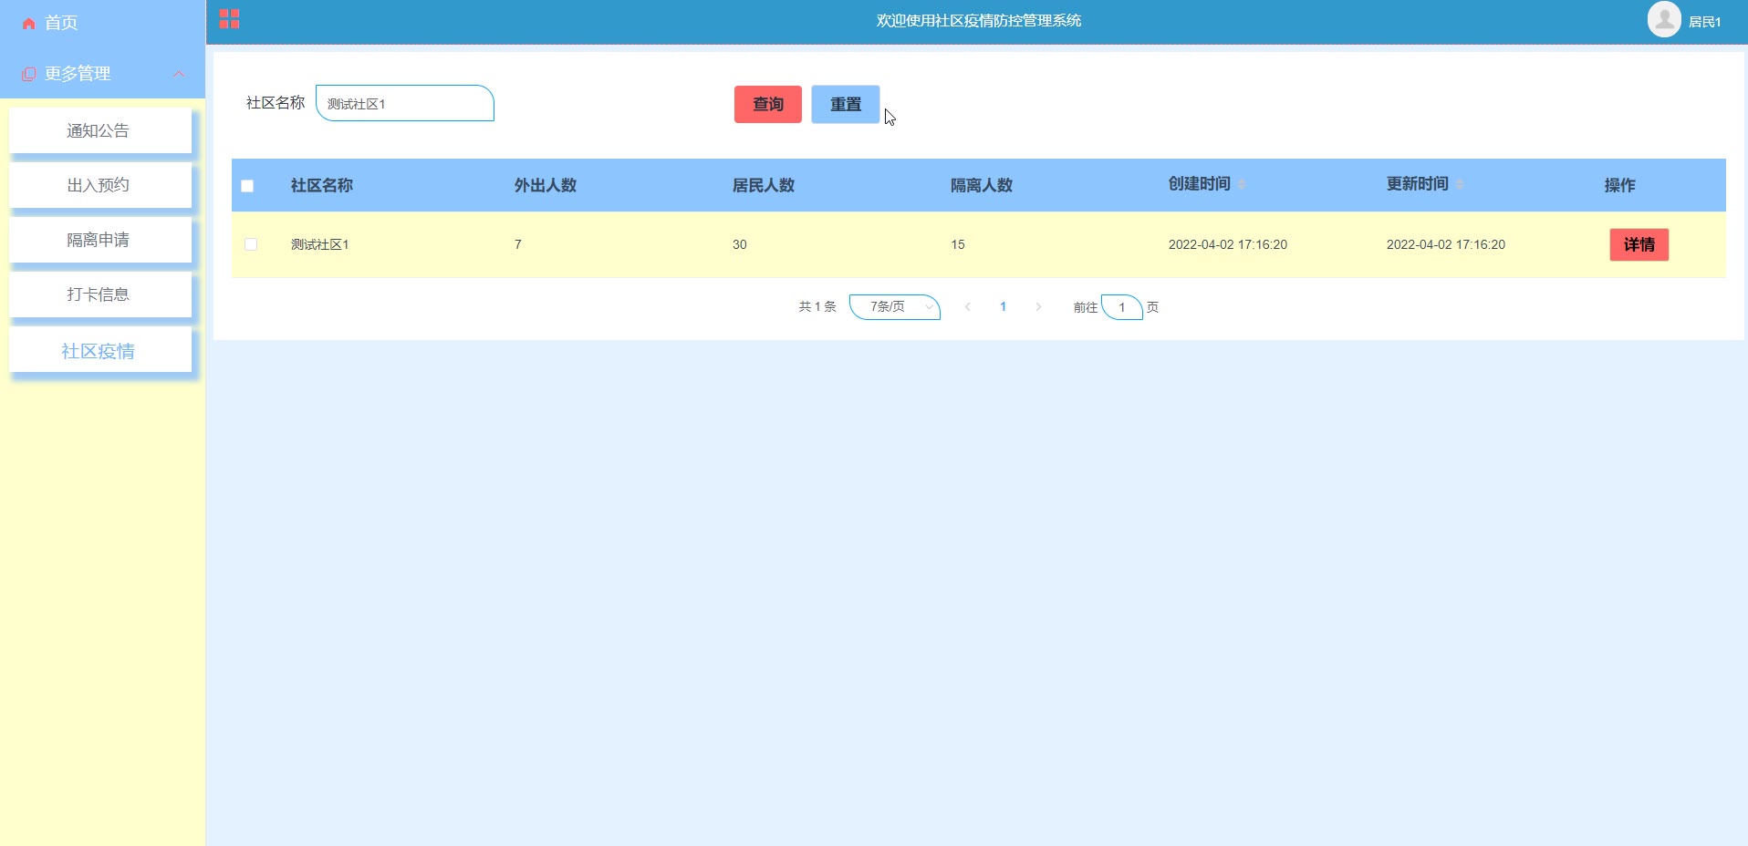Click the 社区名称 search input field
The width and height of the screenshot is (1748, 846).
(x=405, y=104)
